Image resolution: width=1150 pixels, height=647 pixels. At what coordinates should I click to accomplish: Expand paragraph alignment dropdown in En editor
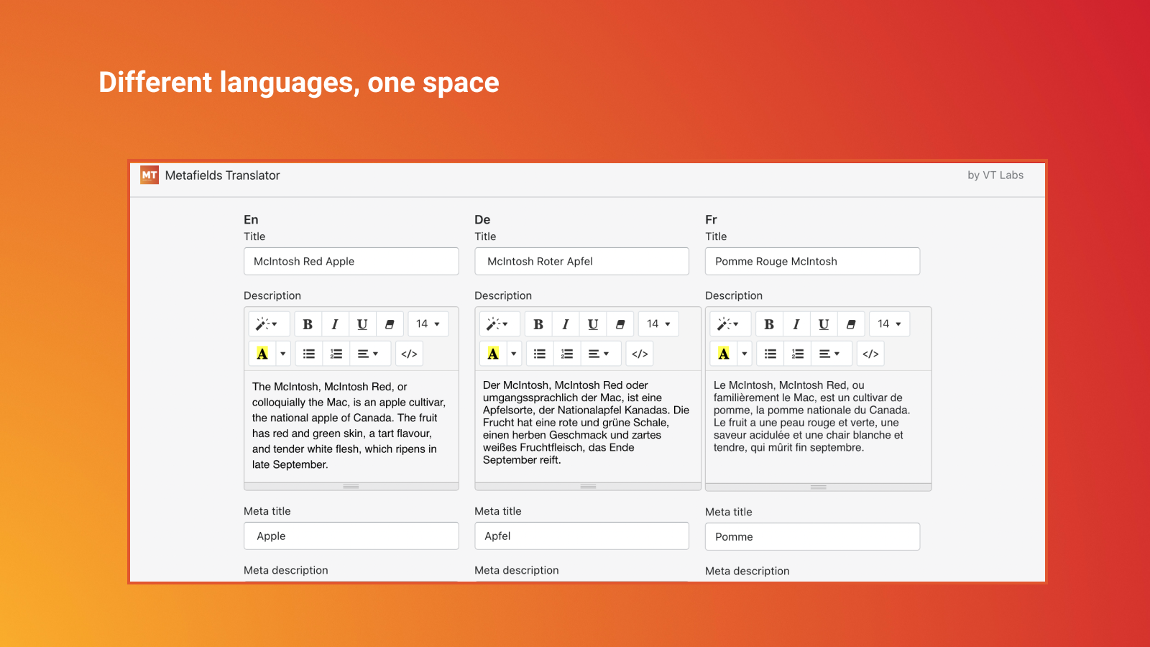point(370,354)
